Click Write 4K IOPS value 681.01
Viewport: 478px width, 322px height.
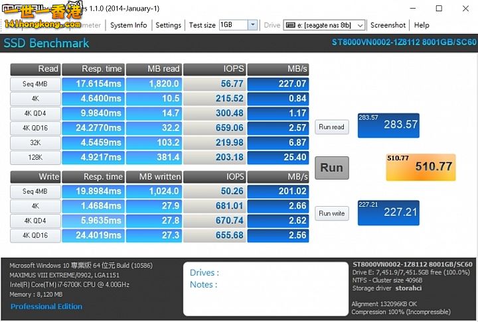[214, 206]
